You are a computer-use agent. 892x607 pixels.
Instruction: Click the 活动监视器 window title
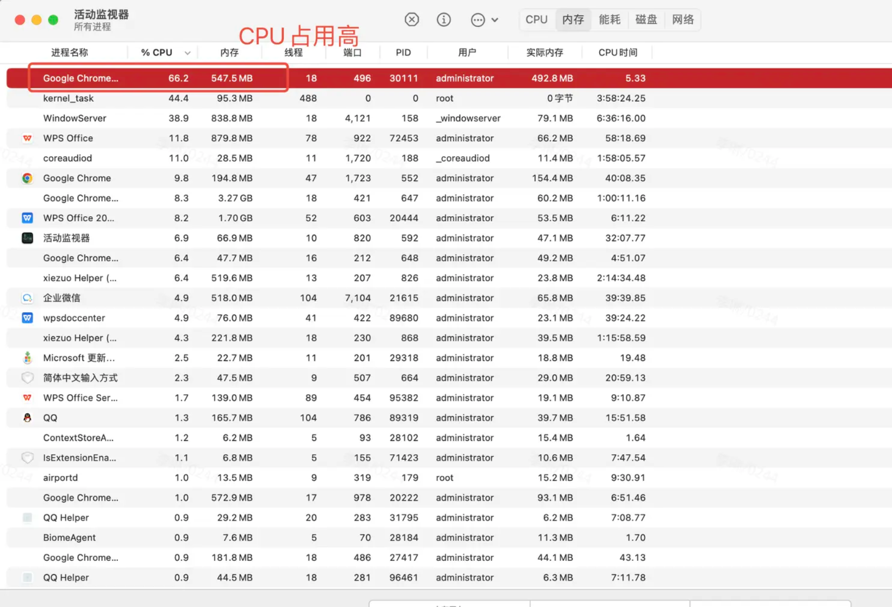(x=101, y=14)
